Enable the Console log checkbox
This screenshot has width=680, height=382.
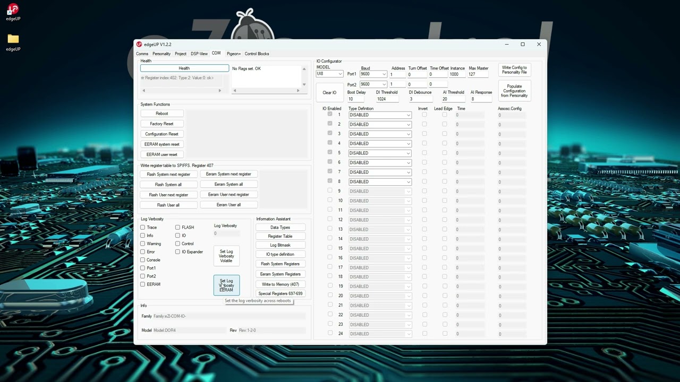[x=142, y=260]
